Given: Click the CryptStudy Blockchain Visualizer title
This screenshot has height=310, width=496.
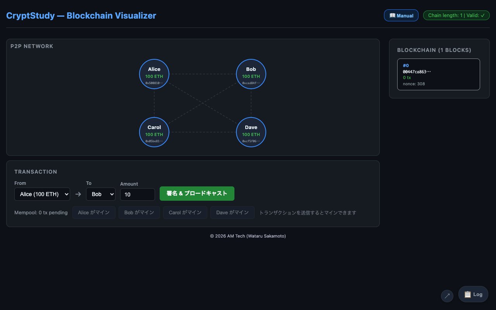Looking at the screenshot, I should [x=81, y=16].
